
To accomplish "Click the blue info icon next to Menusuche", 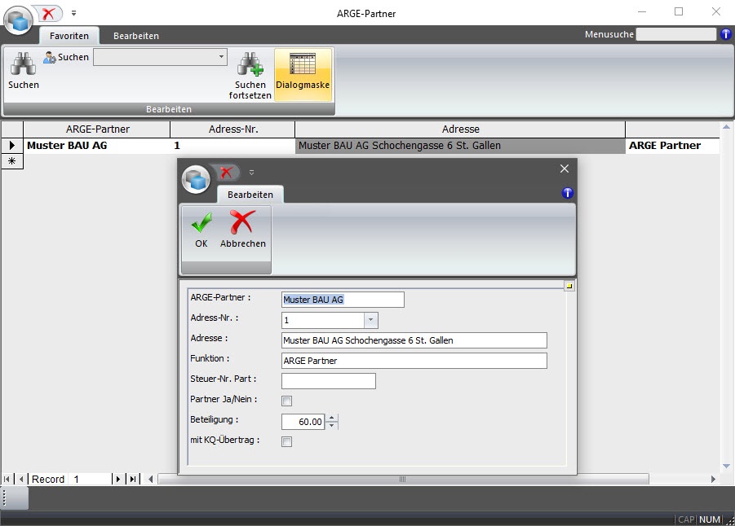I will click(x=726, y=34).
